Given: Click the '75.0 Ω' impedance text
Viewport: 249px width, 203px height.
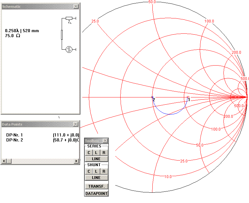Looking at the screenshot, I should pyautogui.click(x=12, y=36).
